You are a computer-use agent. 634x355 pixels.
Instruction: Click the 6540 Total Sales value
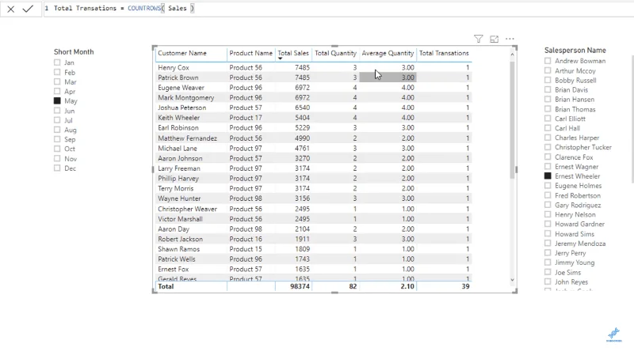(302, 108)
